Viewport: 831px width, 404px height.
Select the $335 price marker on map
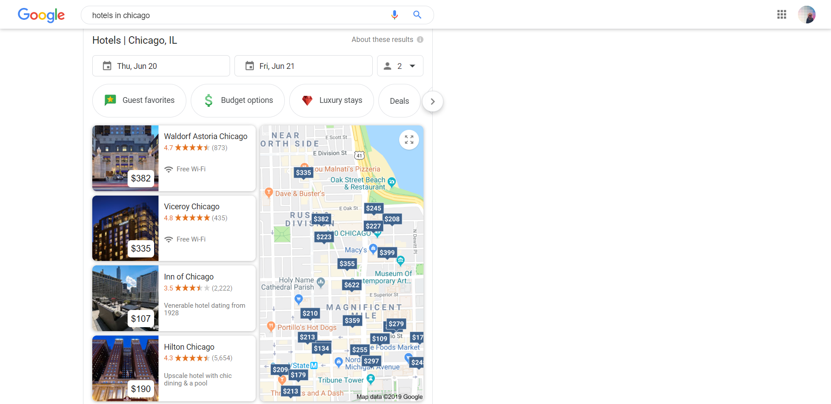click(303, 173)
